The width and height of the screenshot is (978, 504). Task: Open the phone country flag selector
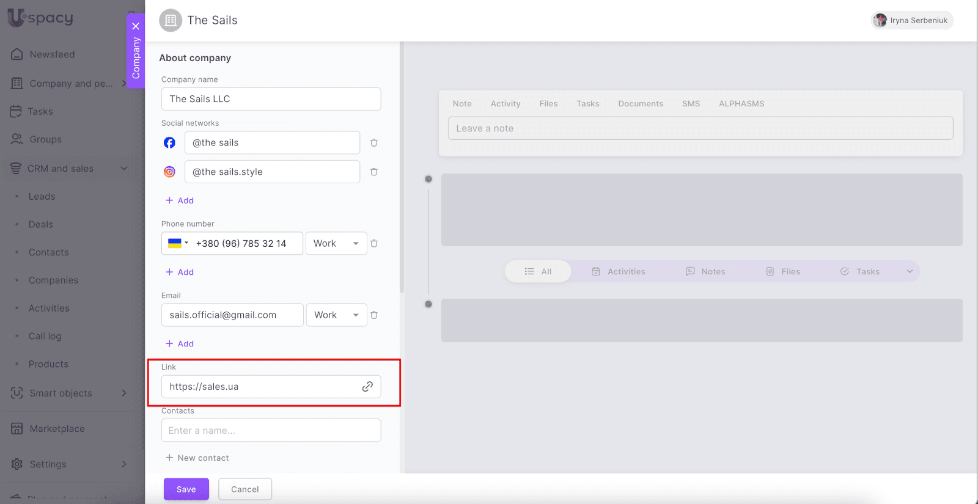pos(178,243)
